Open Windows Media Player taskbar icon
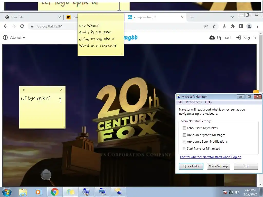Viewport: 263px width, 197px height. point(38,192)
